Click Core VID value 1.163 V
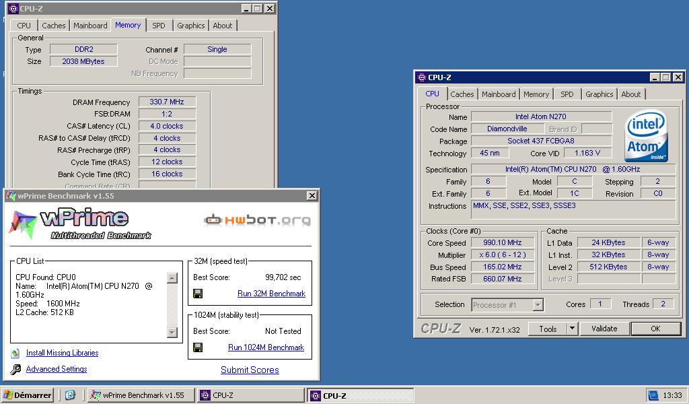 pyautogui.click(x=587, y=153)
